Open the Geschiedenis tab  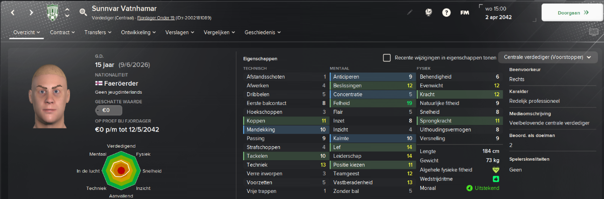(x=262, y=32)
